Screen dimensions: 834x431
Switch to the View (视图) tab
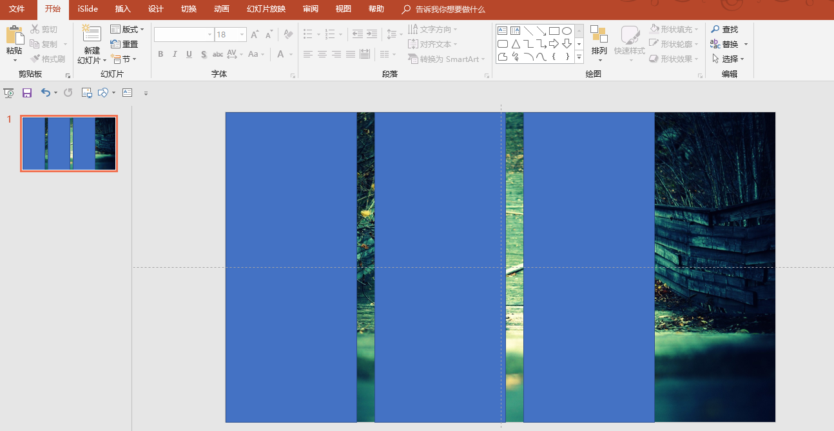[344, 9]
